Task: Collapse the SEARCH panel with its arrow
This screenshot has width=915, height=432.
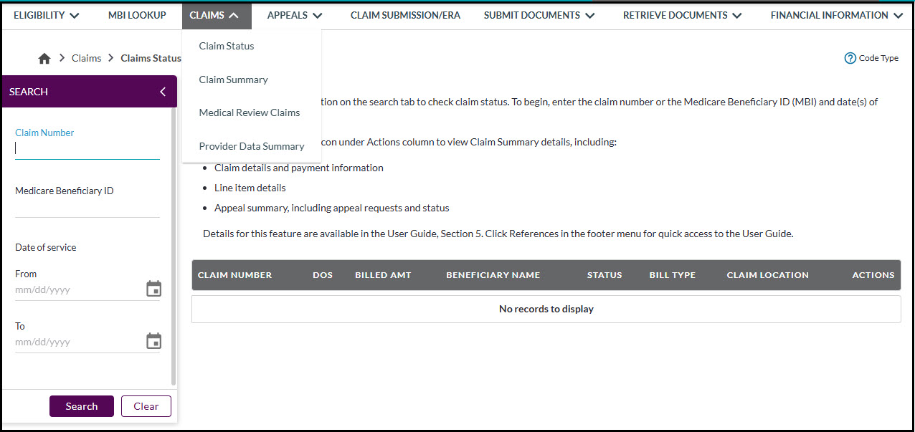Action: (x=161, y=91)
